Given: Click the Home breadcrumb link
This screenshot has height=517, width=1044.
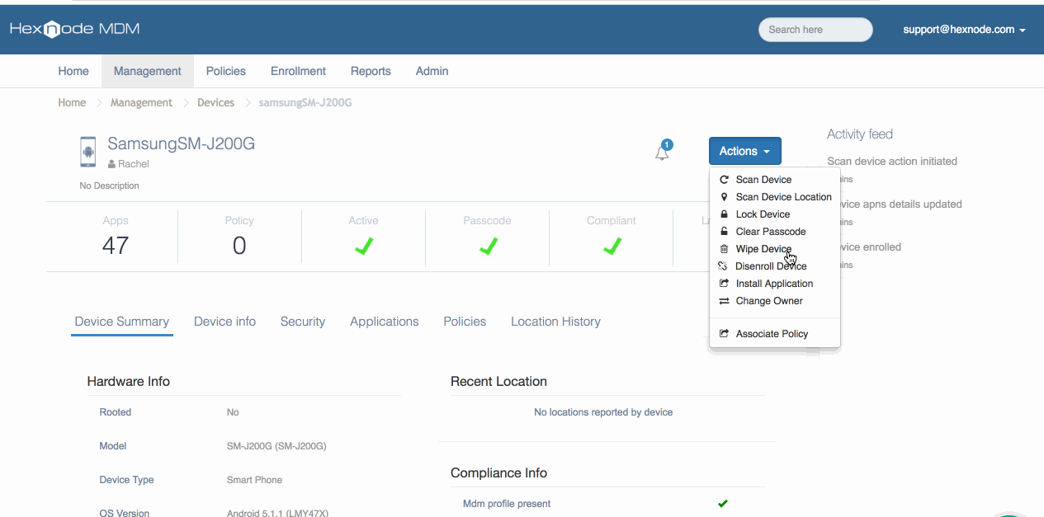Looking at the screenshot, I should (x=72, y=103).
